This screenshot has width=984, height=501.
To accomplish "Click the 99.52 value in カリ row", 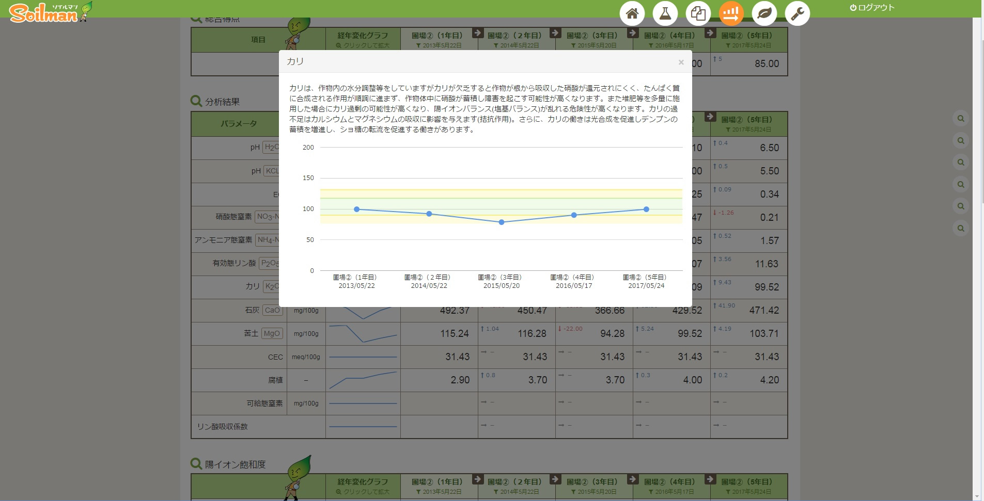I will click(x=767, y=287).
